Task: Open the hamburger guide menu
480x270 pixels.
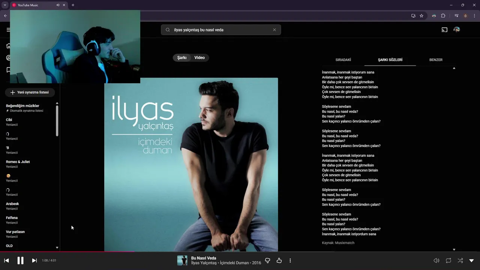Action: pos(8,30)
